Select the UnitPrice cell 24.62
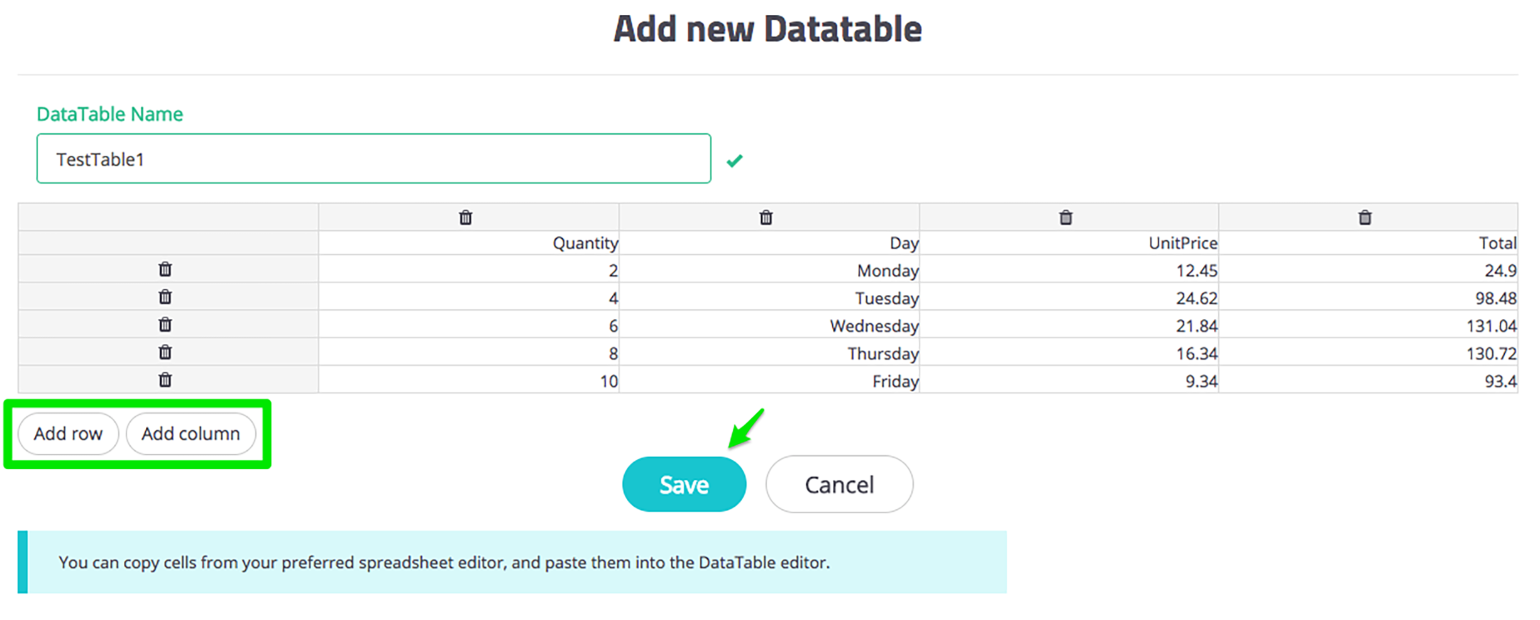This screenshot has height=620, width=1540. coord(1069,298)
